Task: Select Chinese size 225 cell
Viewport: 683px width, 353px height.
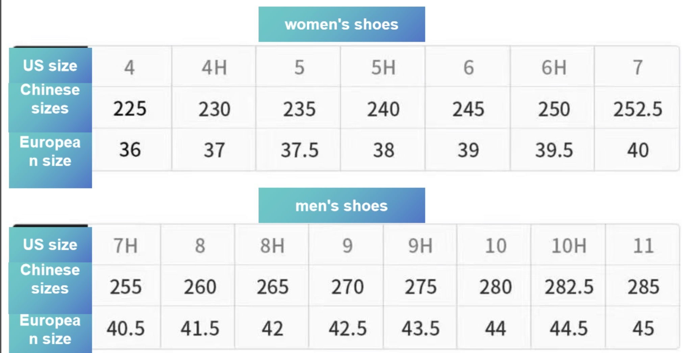Action: pos(130,109)
